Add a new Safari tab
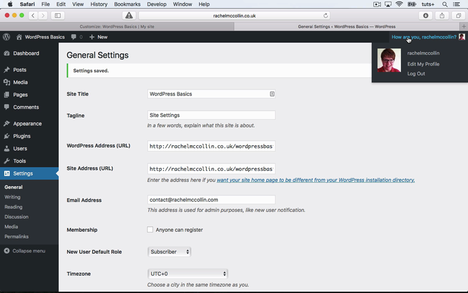Screen dimensions: 468x293 [x=464, y=26]
